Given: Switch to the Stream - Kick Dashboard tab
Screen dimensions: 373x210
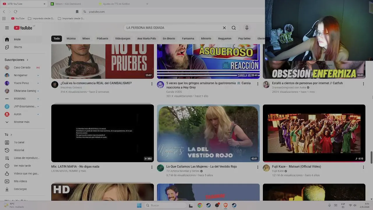Looking at the screenshot, I should pyautogui.click(x=70, y=4).
